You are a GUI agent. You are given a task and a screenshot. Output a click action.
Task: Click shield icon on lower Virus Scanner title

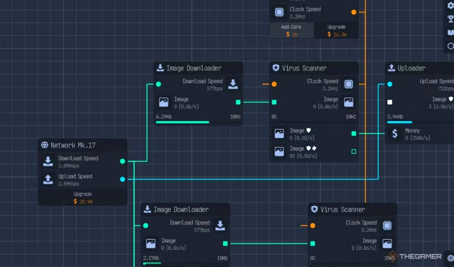(314, 209)
